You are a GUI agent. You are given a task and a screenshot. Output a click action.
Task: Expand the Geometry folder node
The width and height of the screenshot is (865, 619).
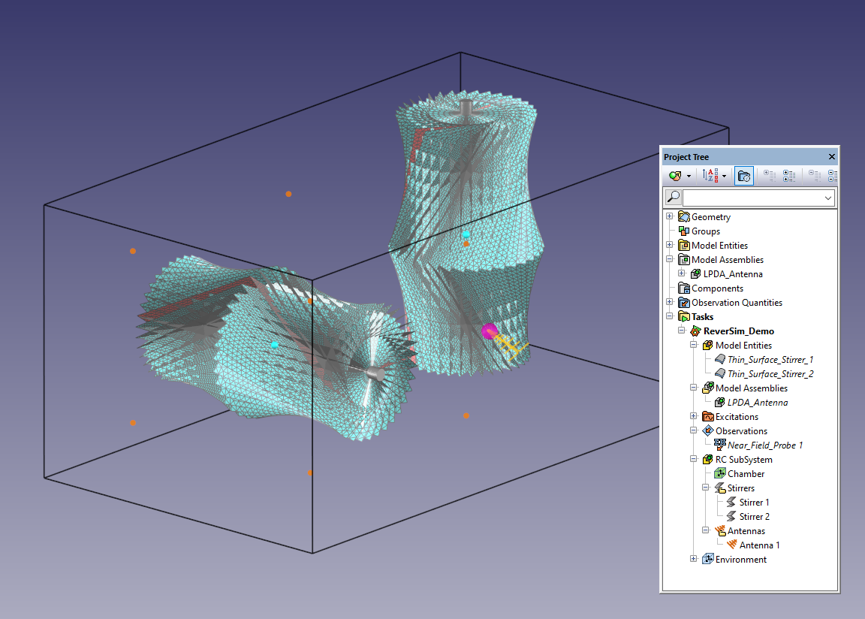[x=670, y=217]
